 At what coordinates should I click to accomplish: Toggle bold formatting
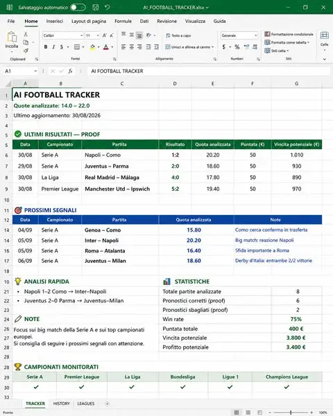tap(46, 47)
